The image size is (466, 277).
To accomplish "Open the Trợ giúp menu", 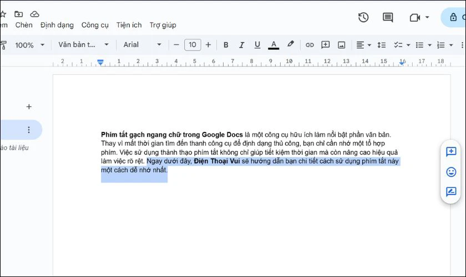I will (163, 25).
